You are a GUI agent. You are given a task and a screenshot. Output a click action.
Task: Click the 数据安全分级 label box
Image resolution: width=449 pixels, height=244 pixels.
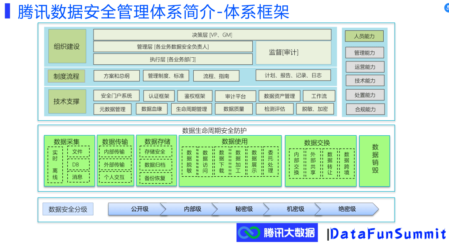coord(68,209)
